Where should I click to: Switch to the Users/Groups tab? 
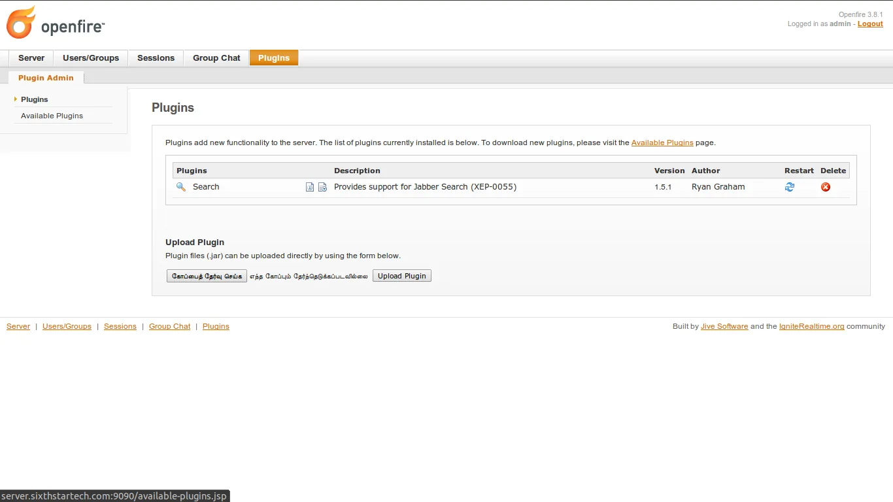click(x=91, y=58)
